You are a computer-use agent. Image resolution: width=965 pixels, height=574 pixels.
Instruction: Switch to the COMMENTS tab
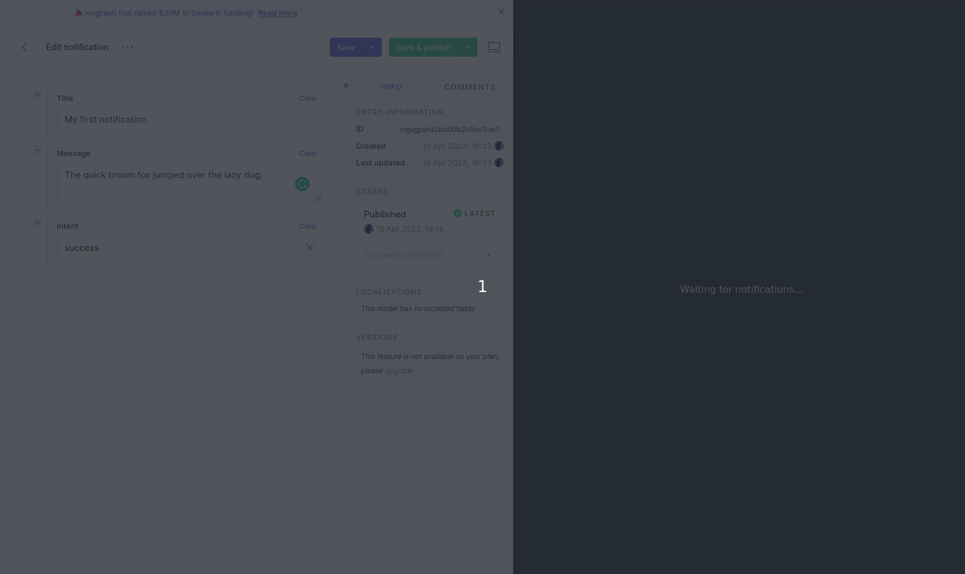470,87
